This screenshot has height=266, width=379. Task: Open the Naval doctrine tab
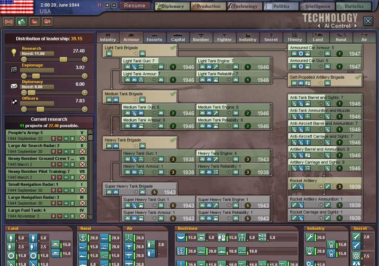point(341,37)
